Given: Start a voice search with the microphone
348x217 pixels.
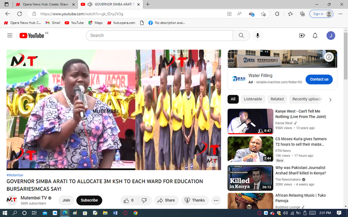Looking at the screenshot, I should tap(258, 35).
